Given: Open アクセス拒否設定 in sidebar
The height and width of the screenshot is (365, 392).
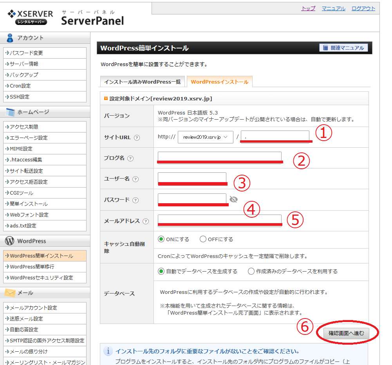Looking at the screenshot, I should [45, 182].
